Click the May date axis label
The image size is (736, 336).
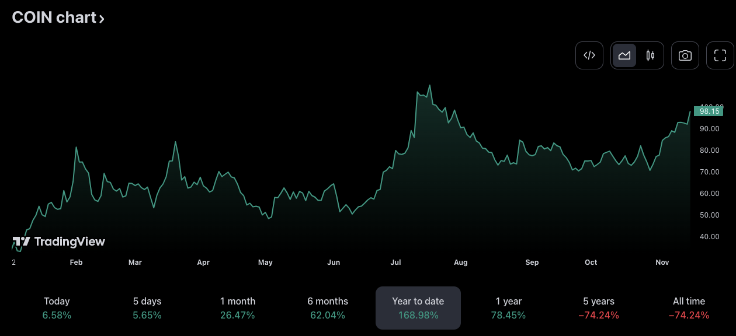point(265,262)
